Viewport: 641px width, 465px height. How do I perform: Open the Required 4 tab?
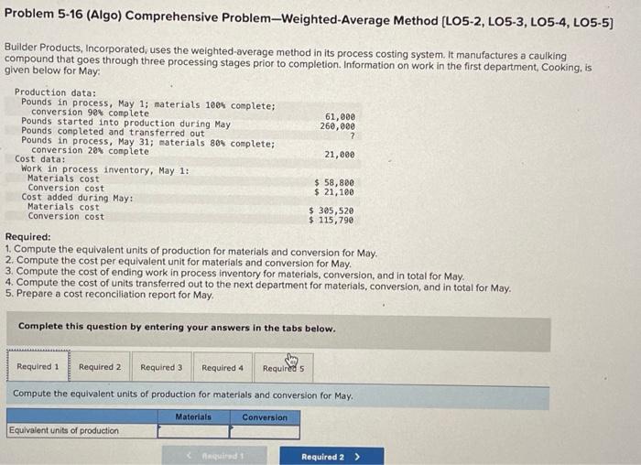click(x=223, y=367)
